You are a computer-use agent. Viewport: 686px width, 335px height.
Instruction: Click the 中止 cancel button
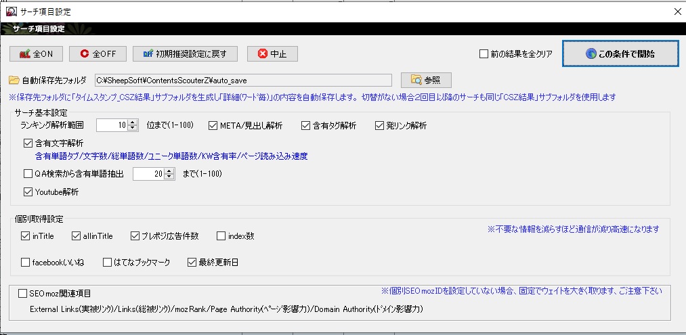click(x=272, y=54)
